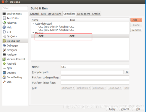Click the Help category icon
Screen dimensions: 146x112
pos(4,27)
